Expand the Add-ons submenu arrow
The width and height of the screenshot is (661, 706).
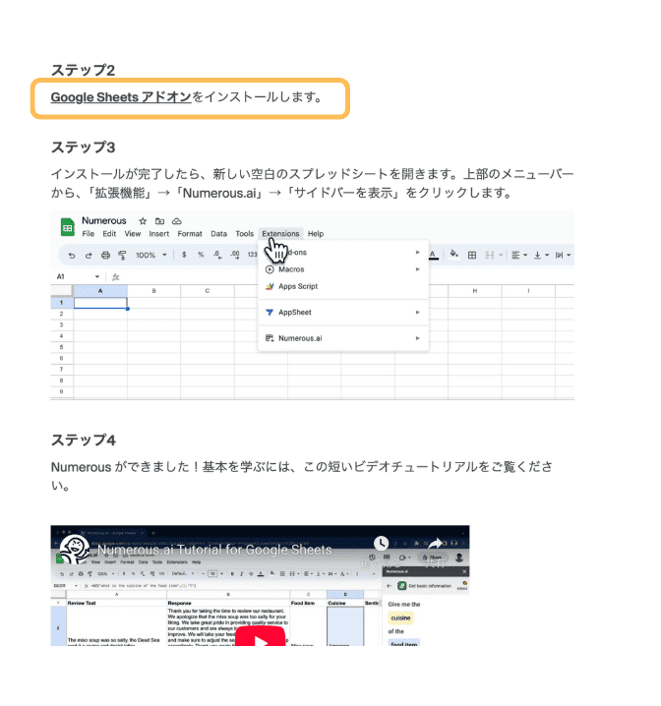[x=417, y=252]
